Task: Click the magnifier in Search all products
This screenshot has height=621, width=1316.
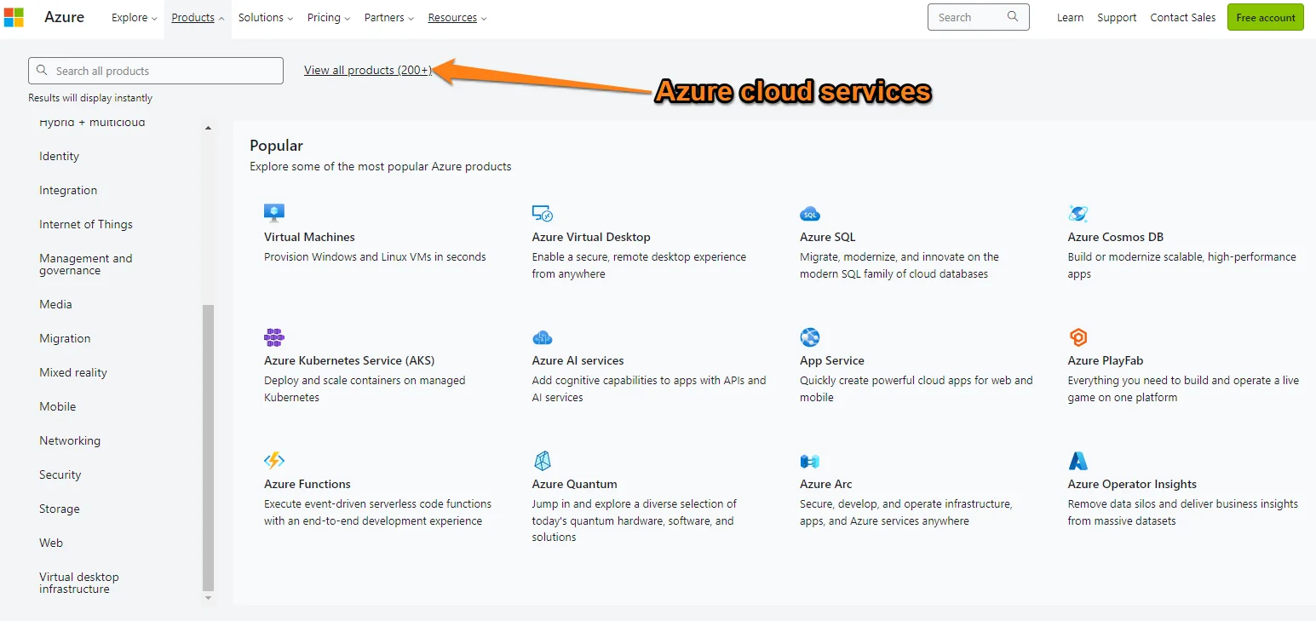Action: pyautogui.click(x=42, y=71)
